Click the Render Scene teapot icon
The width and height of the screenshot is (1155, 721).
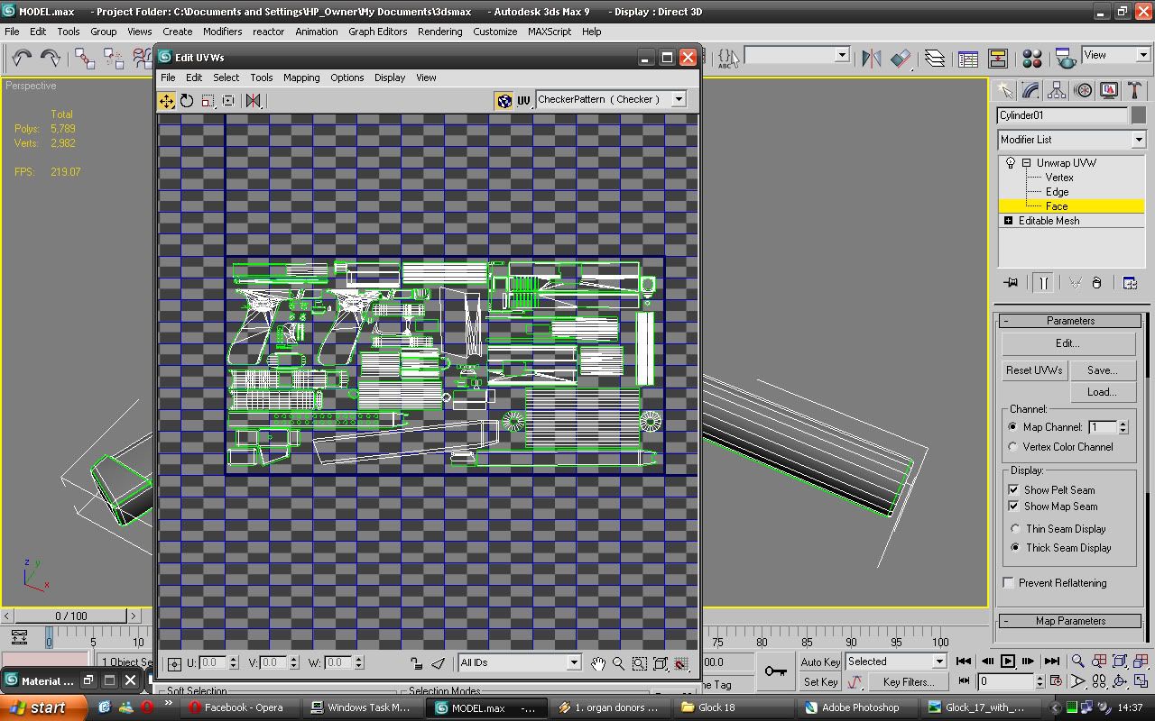[1066, 58]
